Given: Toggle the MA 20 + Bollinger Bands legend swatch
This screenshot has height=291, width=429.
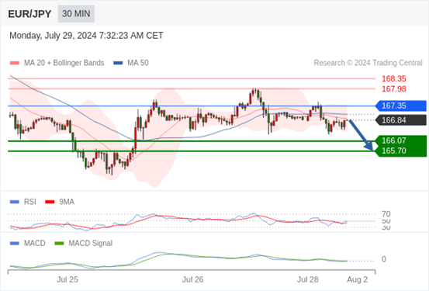Looking at the screenshot, I should pos(15,63).
